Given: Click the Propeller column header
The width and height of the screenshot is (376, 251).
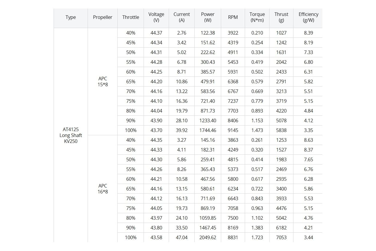Looking at the screenshot, I should [103, 17].
